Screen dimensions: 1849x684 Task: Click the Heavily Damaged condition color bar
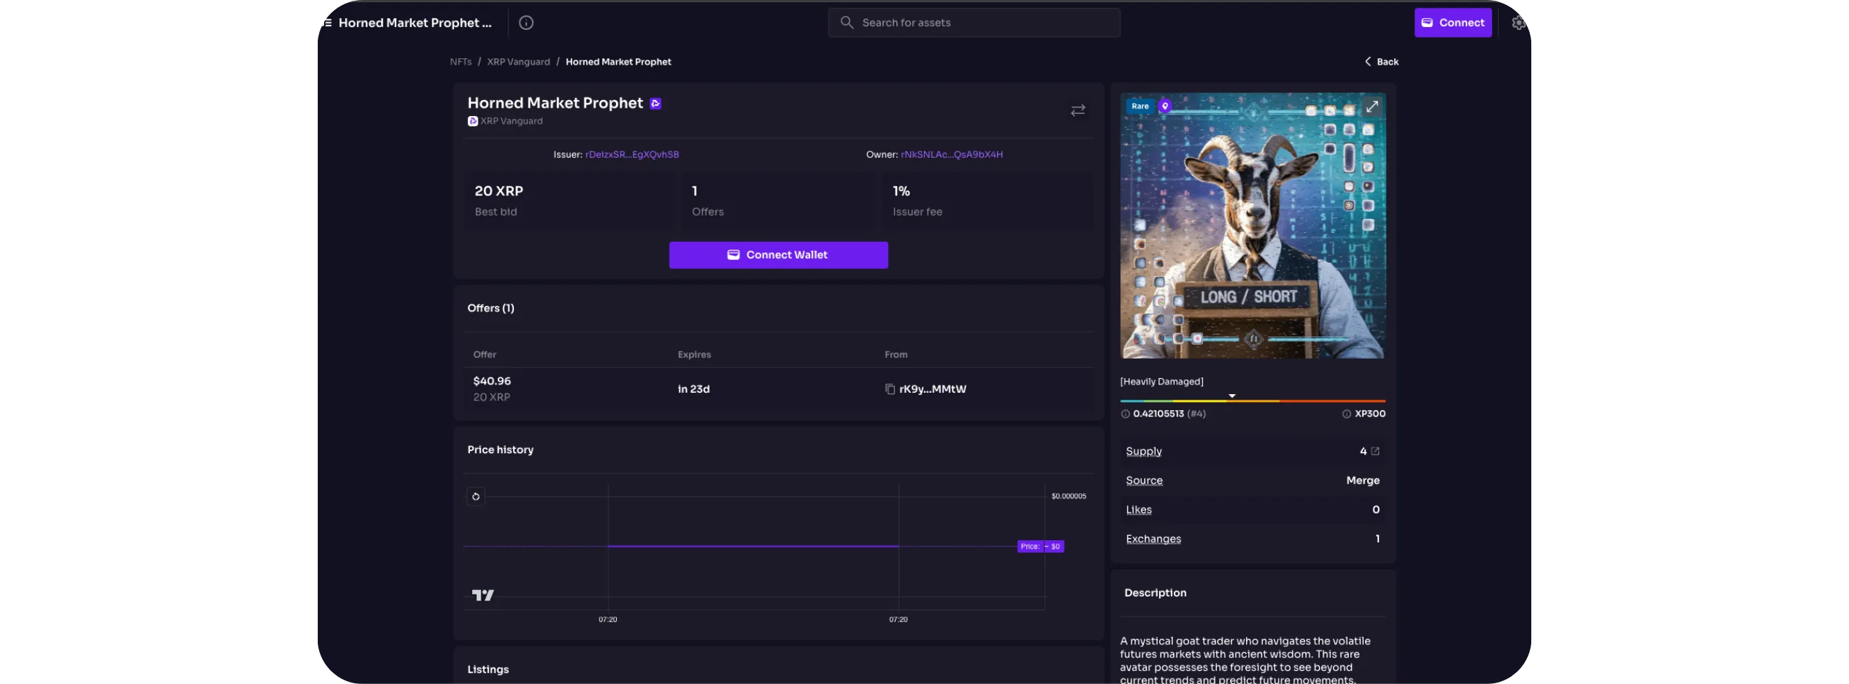1252,401
